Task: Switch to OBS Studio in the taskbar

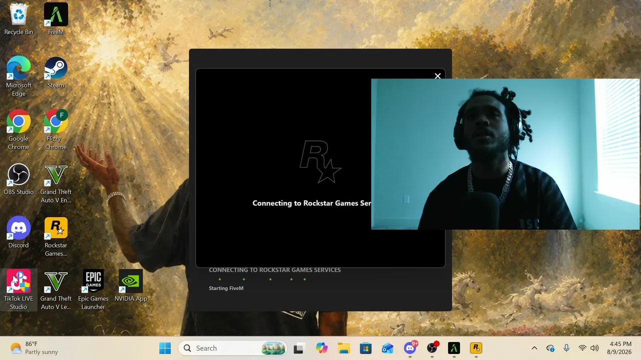Action: point(432,348)
